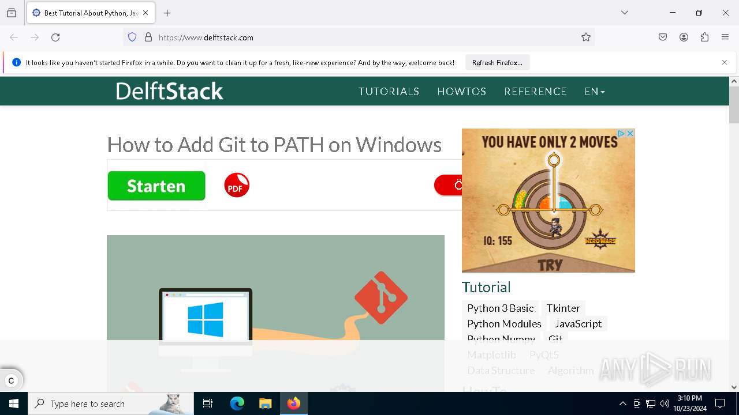Dismiss the Refresh Firefox notification bar
The width and height of the screenshot is (739, 415).
[725, 62]
